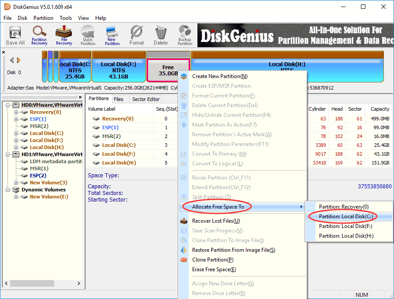Click the New Partition toolbar icon
This screenshot has width=394, height=299.
pyautogui.click(x=112, y=35)
